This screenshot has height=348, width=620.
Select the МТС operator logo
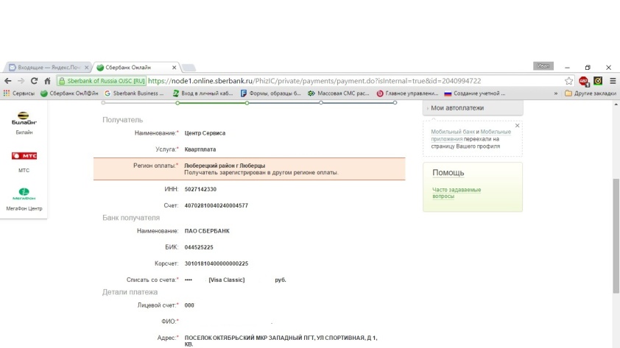coord(24,156)
